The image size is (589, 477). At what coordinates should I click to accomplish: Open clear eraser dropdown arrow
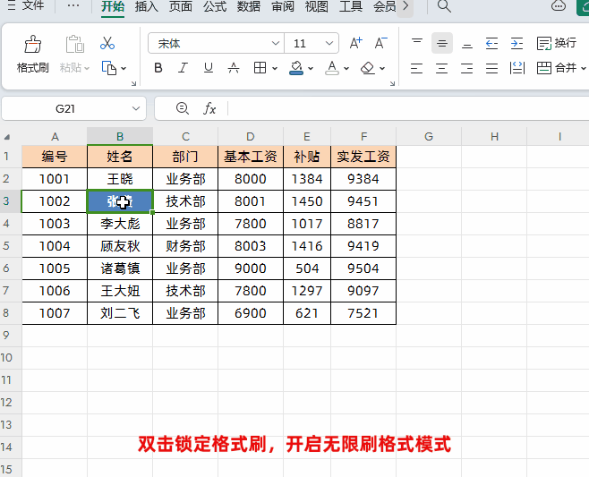point(382,68)
